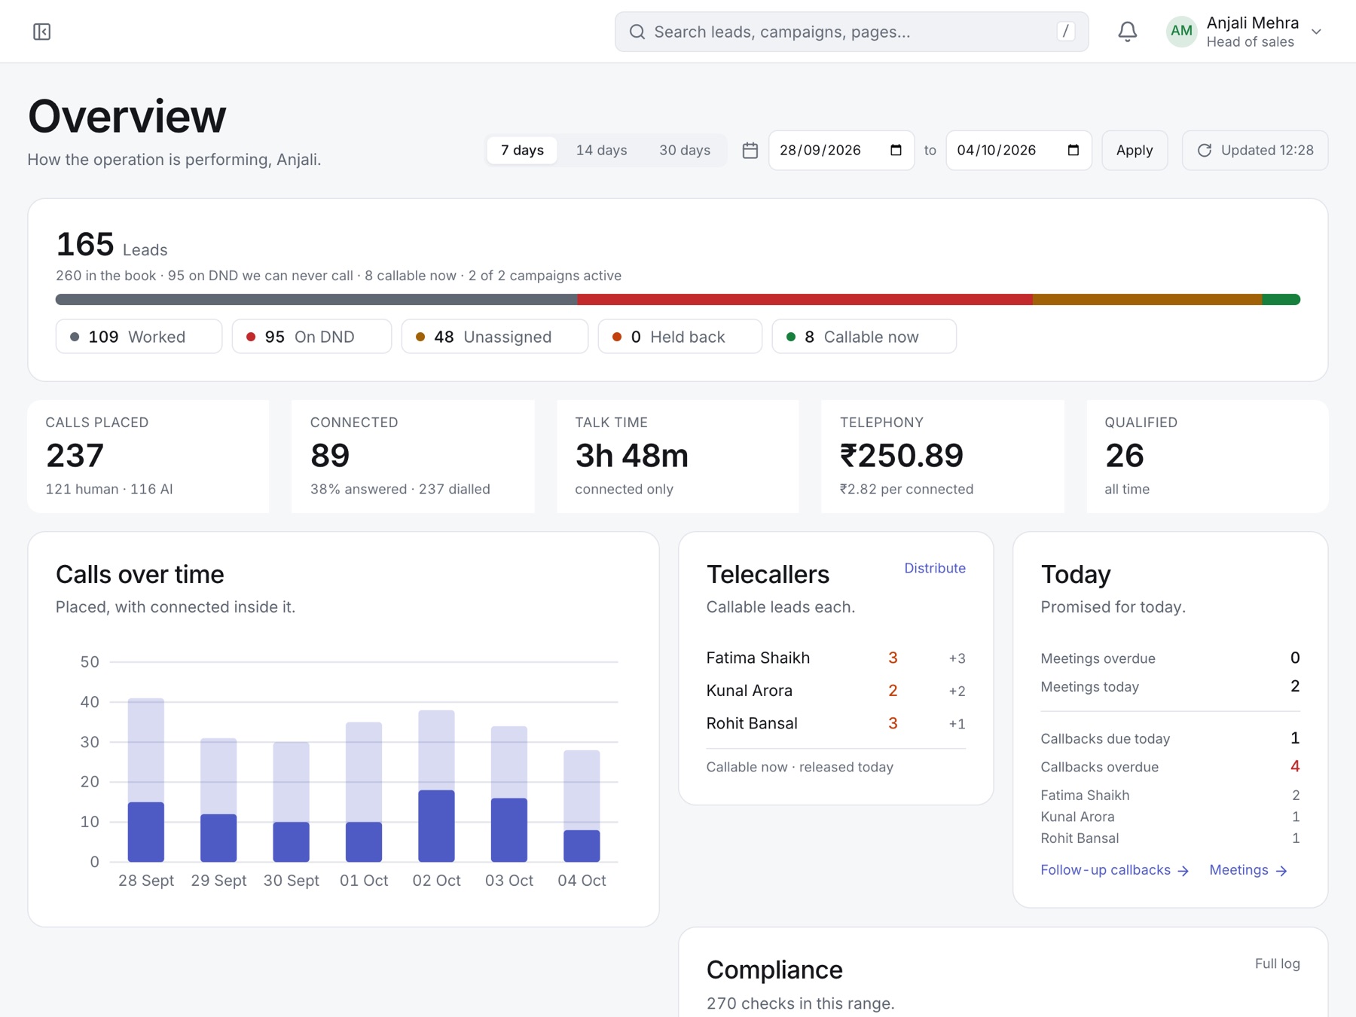
Task: Select the 95 On DND chip
Action: click(311, 337)
